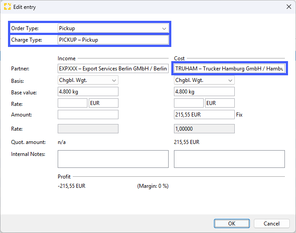This screenshot has width=296, height=233.
Task: Click the empty Income Amount field
Action: point(88,115)
